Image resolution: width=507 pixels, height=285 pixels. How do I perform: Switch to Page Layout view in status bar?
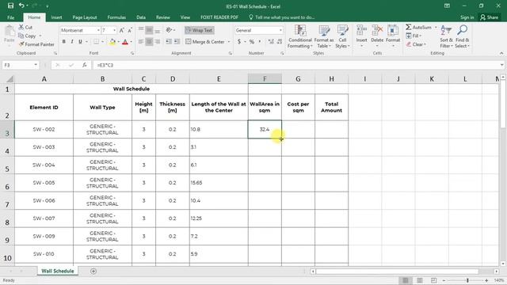pyautogui.click(x=419, y=280)
